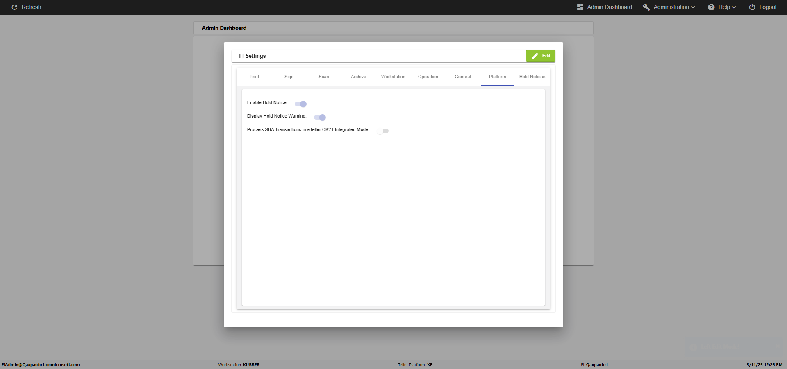Switch to the Archive tab
The image size is (787, 369).
[358, 77]
